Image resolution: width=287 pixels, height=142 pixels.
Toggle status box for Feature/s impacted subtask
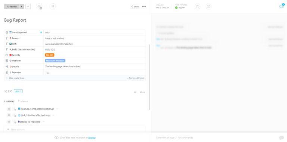coord(9,109)
